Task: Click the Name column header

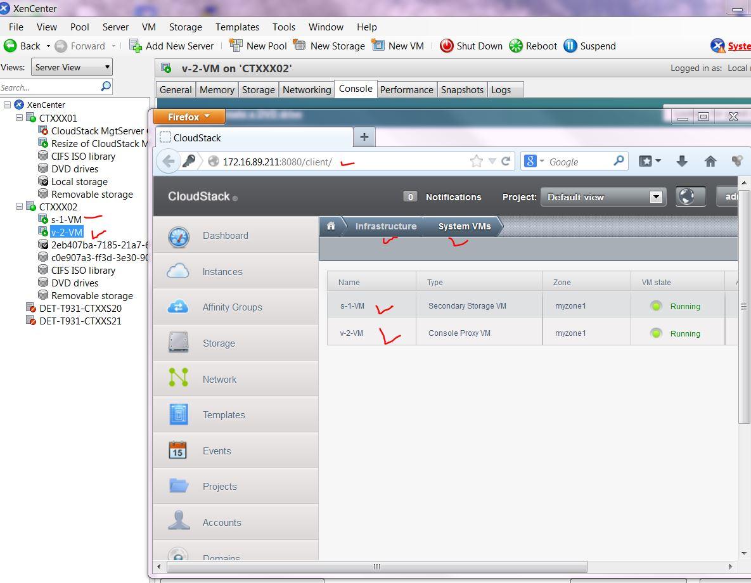Action: coord(349,282)
